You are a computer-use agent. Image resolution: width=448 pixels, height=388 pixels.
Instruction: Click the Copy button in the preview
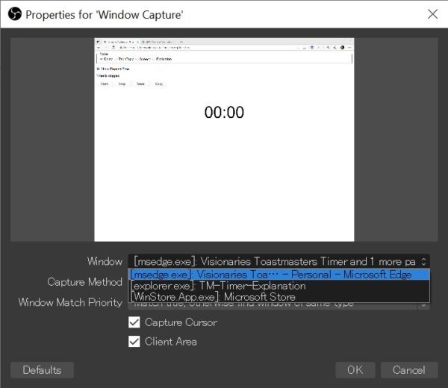click(159, 84)
